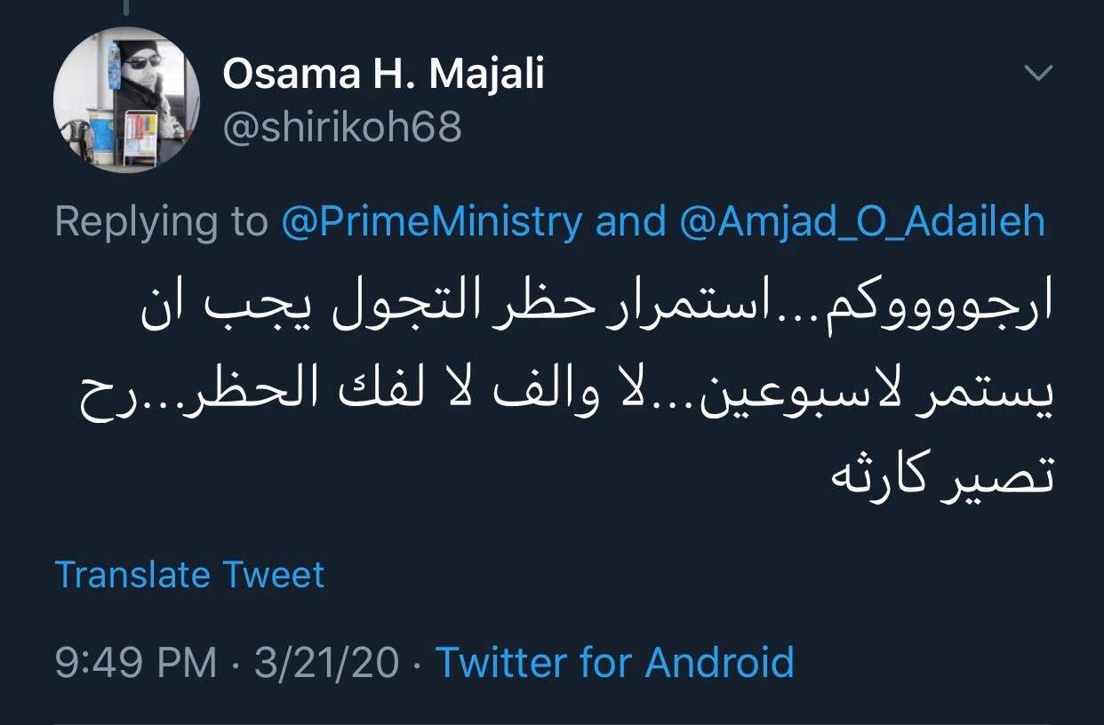The image size is (1104, 725).
Task: Click the word "Translate" below the tweet
Action: point(132,575)
